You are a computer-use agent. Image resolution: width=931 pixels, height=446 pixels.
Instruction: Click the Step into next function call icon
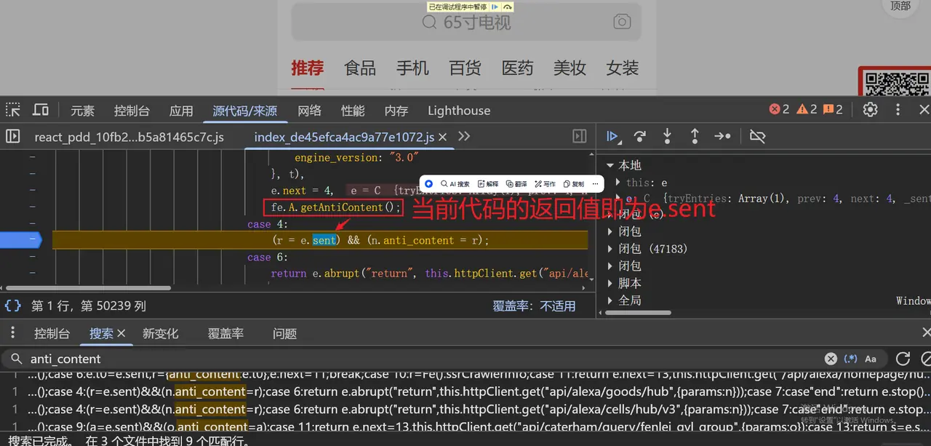tap(667, 136)
